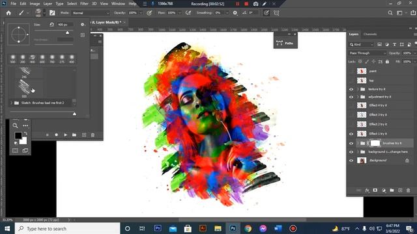Delete layer trash icon in Layers panel
This screenshot has height=234, width=417.
pos(409,190)
